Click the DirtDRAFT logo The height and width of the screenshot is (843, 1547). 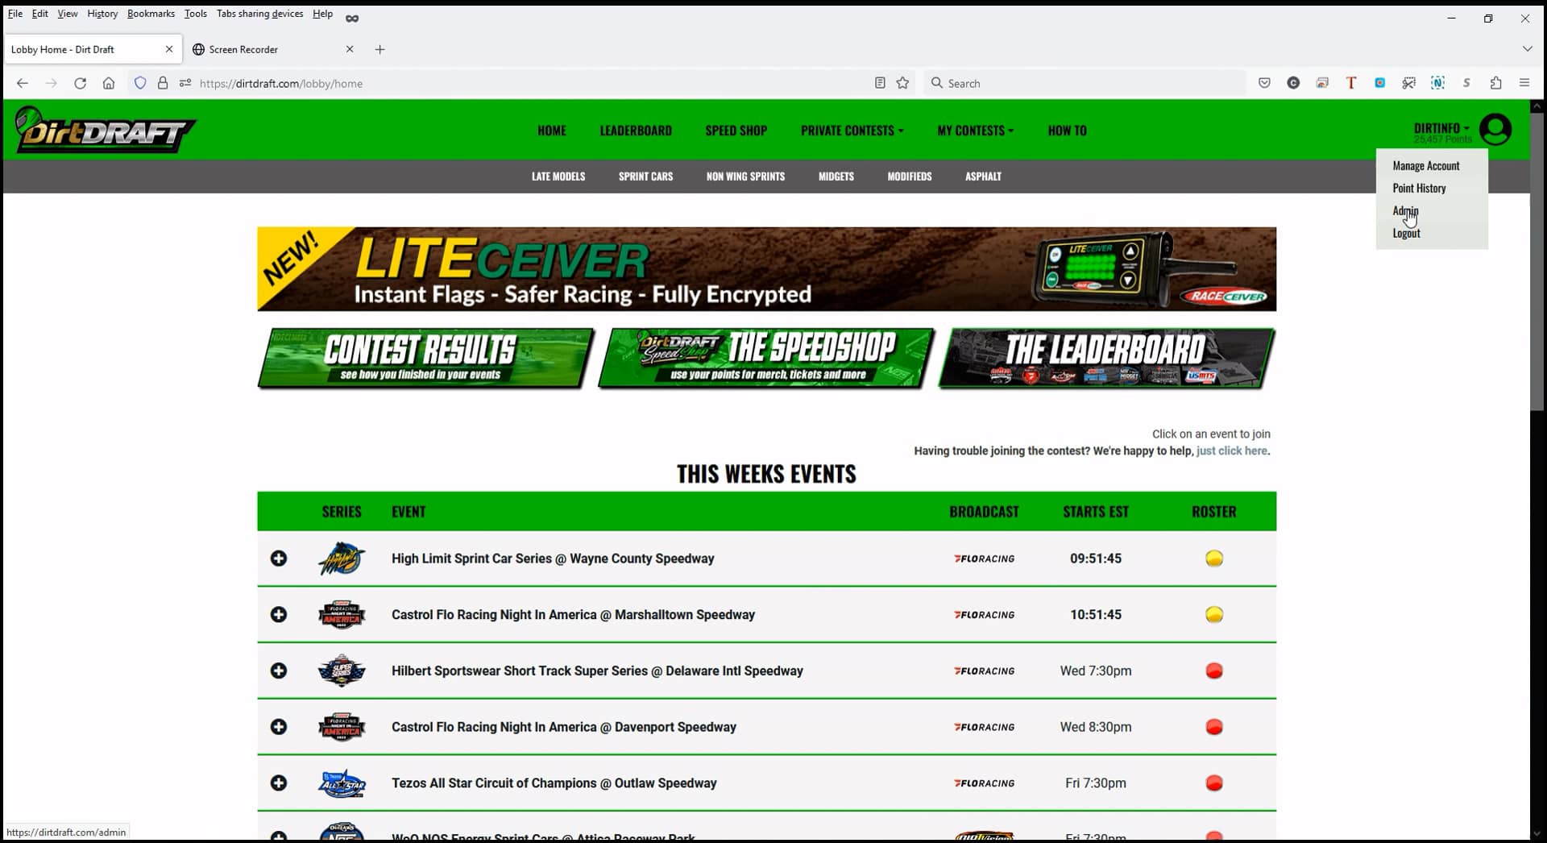[x=105, y=130]
